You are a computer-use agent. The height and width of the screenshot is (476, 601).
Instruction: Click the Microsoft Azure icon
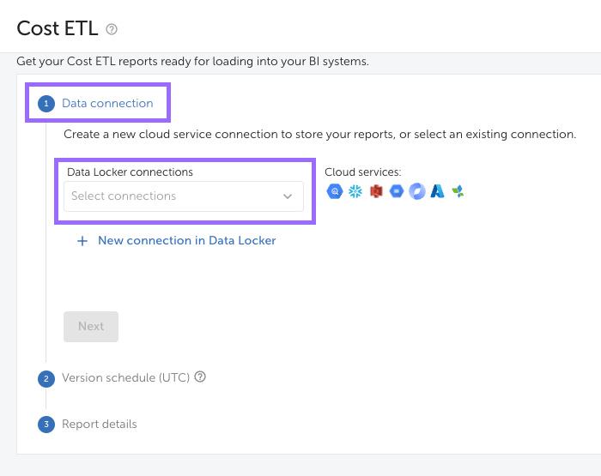point(438,191)
